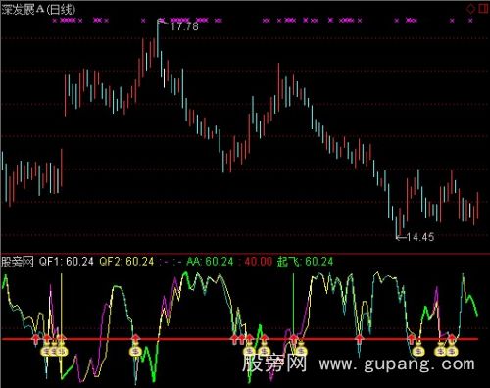Click the red split-window square icon
Image resolution: width=490 pixels, height=388 pixels.
point(483,8)
